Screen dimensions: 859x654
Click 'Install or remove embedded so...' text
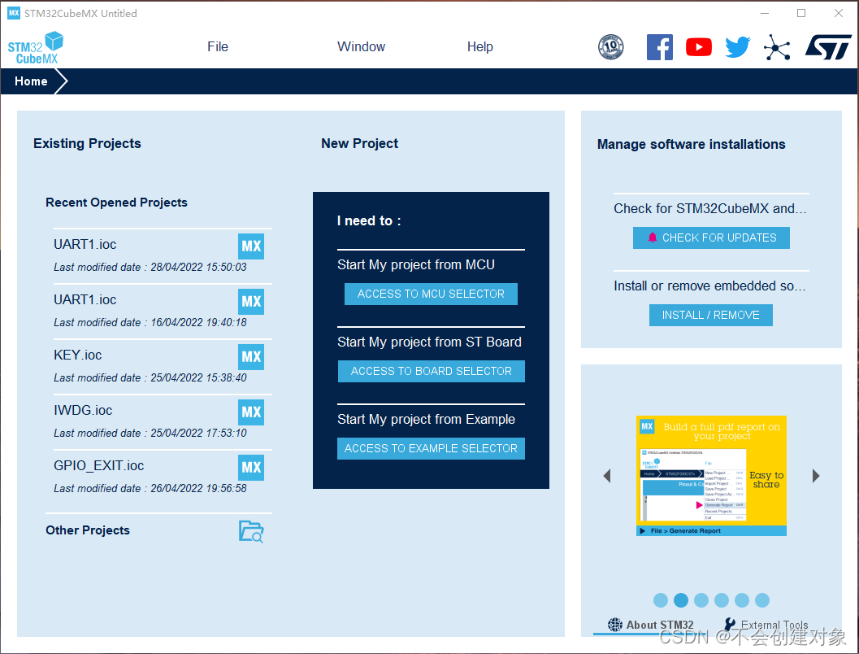tap(710, 286)
